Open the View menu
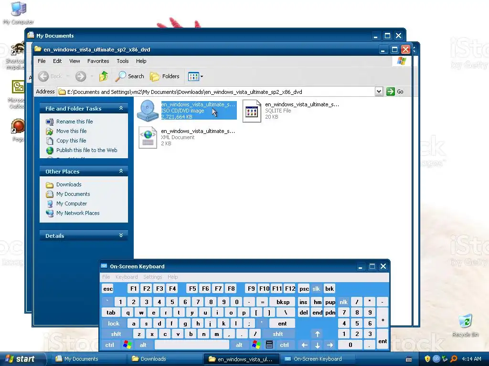 tap(74, 61)
